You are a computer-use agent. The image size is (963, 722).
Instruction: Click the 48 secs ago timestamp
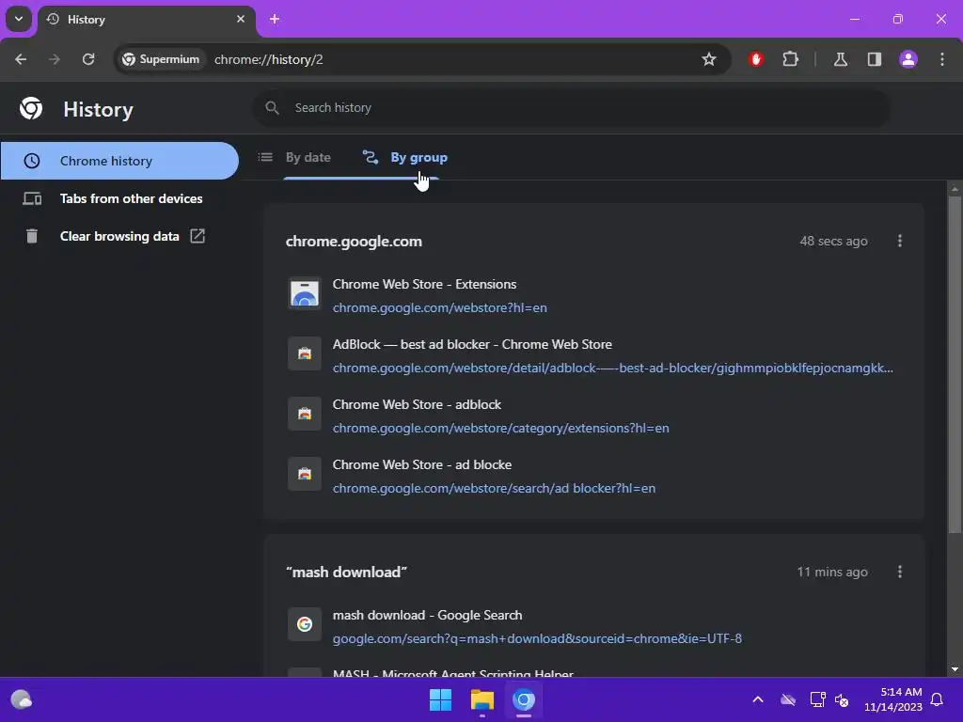pyautogui.click(x=833, y=242)
